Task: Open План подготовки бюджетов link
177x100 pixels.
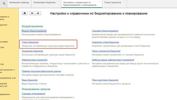Action: 105,80
